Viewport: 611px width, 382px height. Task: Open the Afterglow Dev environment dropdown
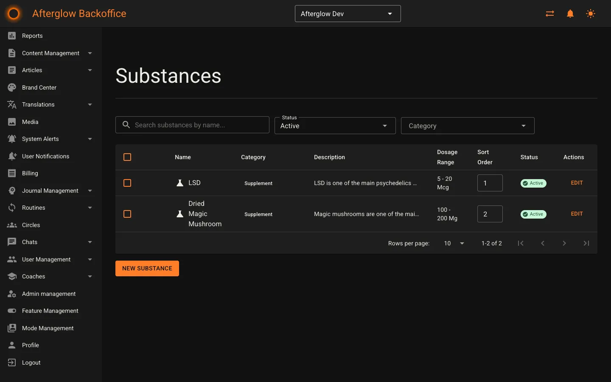tap(348, 14)
